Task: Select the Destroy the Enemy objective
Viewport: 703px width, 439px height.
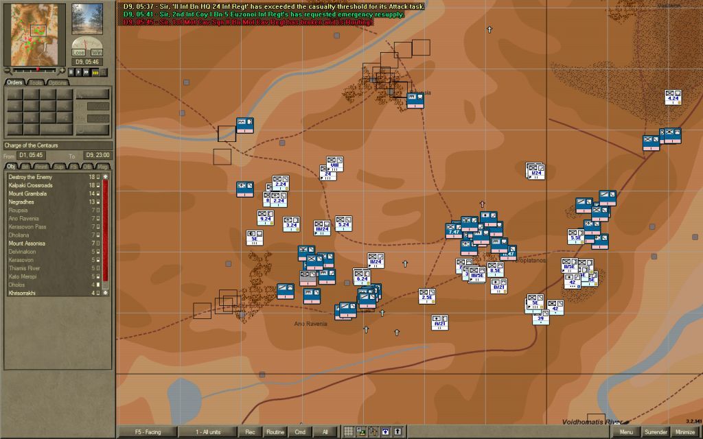Action: [54, 177]
